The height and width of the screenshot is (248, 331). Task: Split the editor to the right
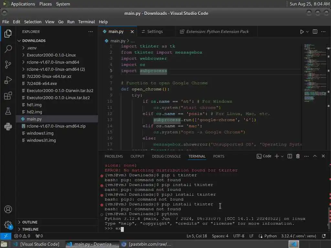[315, 32]
